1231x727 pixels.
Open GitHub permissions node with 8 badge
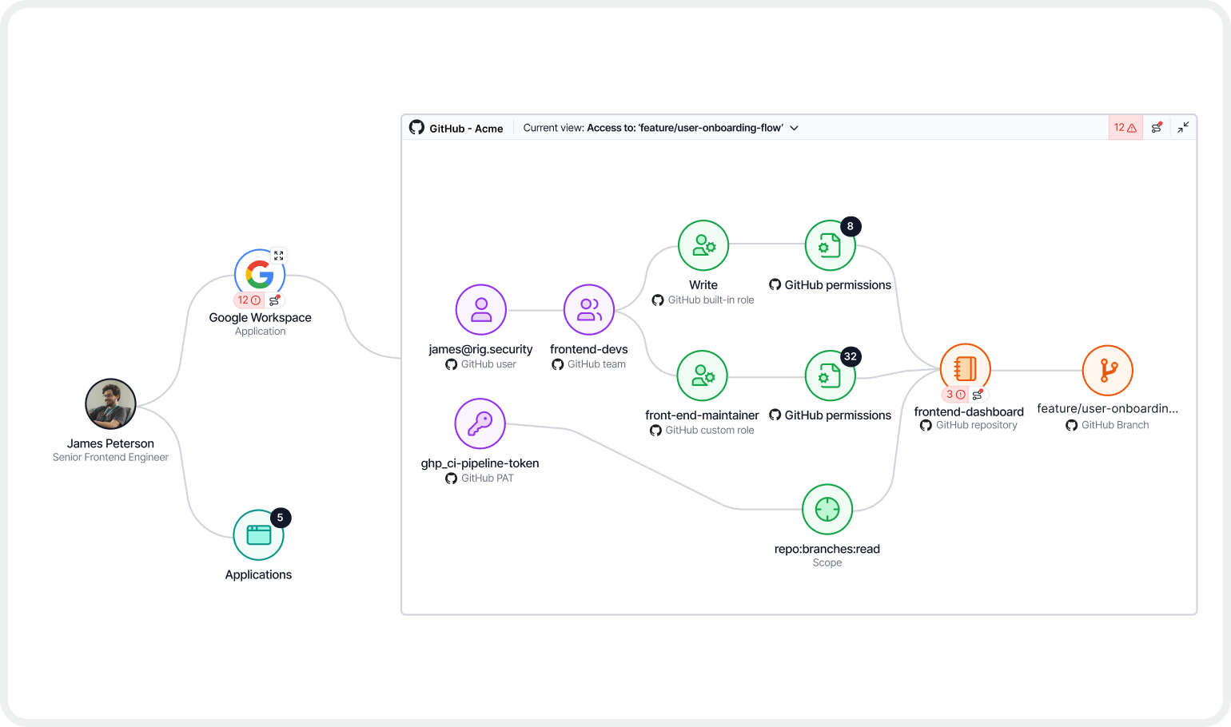coord(831,245)
